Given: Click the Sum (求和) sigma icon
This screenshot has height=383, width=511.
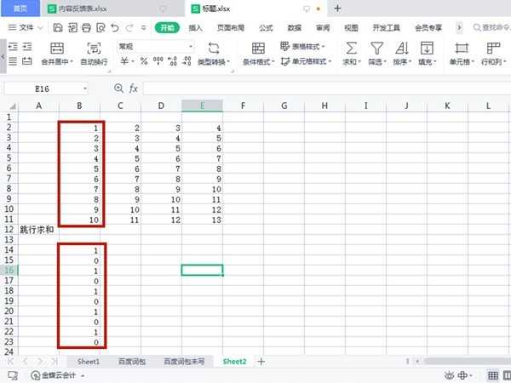Looking at the screenshot, I should click(x=351, y=49).
